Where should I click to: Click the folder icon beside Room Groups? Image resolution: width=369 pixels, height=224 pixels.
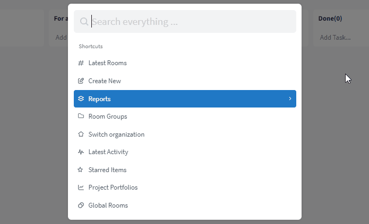pyautogui.click(x=81, y=116)
